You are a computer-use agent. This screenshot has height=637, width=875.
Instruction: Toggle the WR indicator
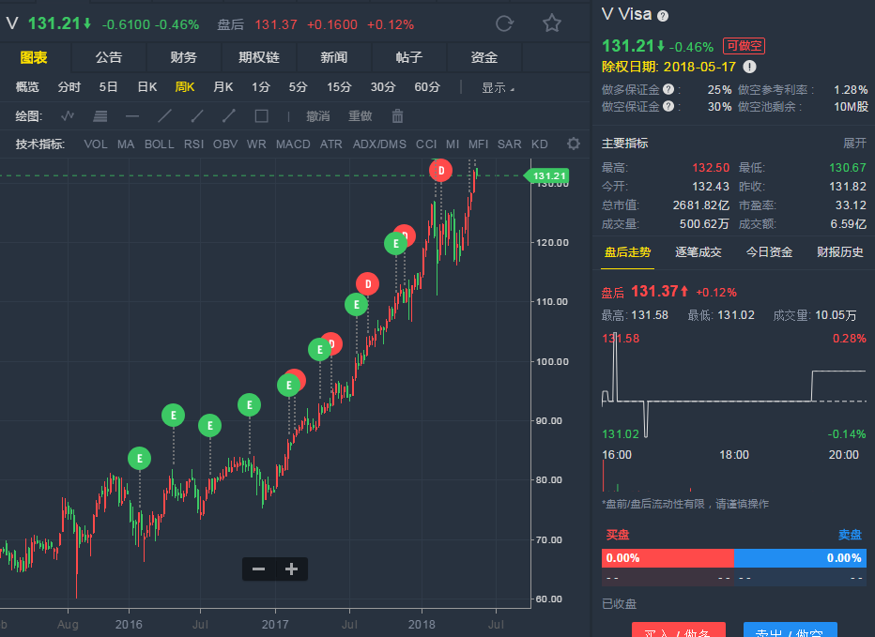pyautogui.click(x=256, y=144)
